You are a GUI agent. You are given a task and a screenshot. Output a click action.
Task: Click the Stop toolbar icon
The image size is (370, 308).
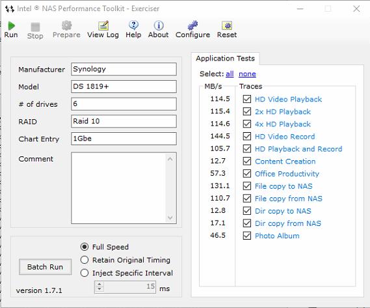(35, 27)
